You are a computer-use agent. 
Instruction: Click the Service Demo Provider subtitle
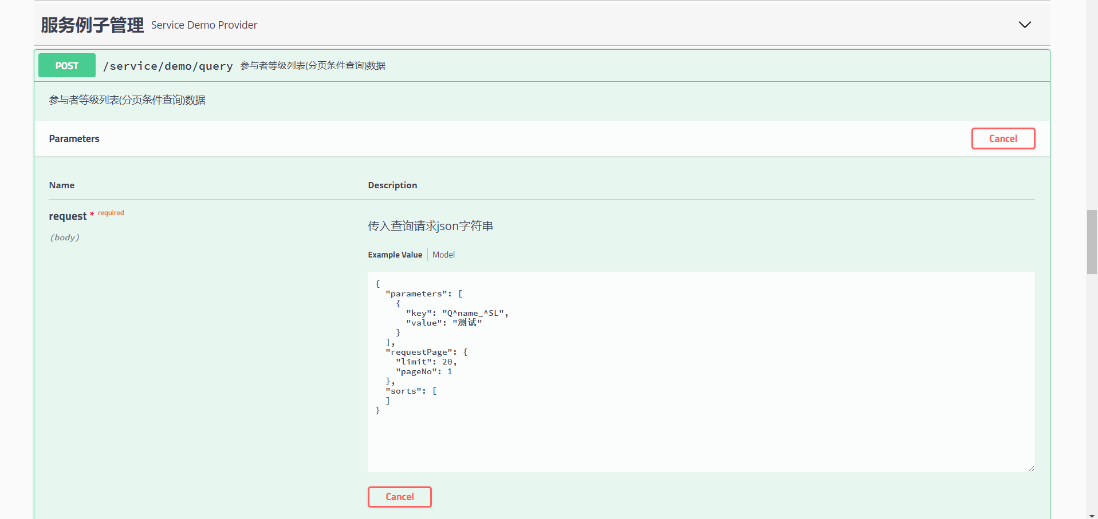click(x=204, y=25)
